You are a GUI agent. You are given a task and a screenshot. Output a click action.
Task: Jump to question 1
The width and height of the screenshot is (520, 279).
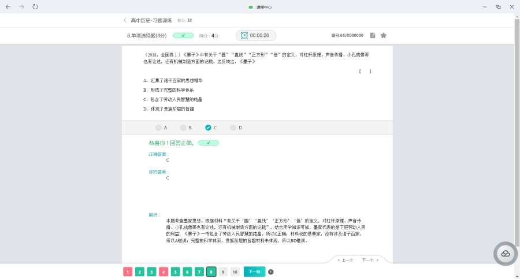(x=127, y=271)
